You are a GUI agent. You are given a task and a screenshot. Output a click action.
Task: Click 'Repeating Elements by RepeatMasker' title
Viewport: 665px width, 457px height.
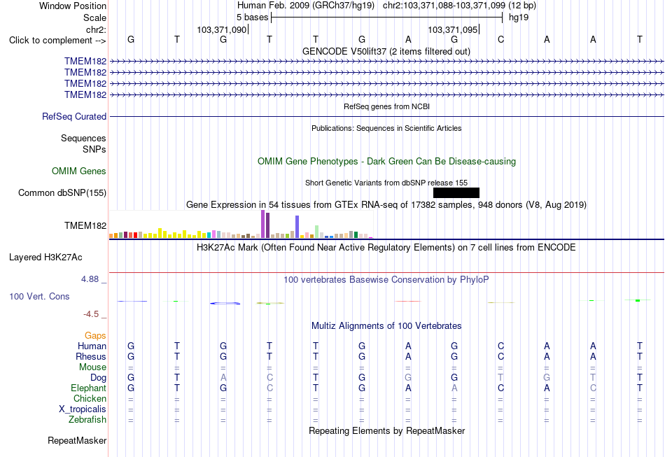click(x=386, y=430)
